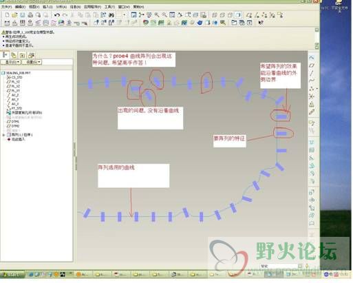Expand the 阵列 1 / 拉伸 1 tree node
The height and width of the screenshot is (283, 353).
(x=3, y=135)
